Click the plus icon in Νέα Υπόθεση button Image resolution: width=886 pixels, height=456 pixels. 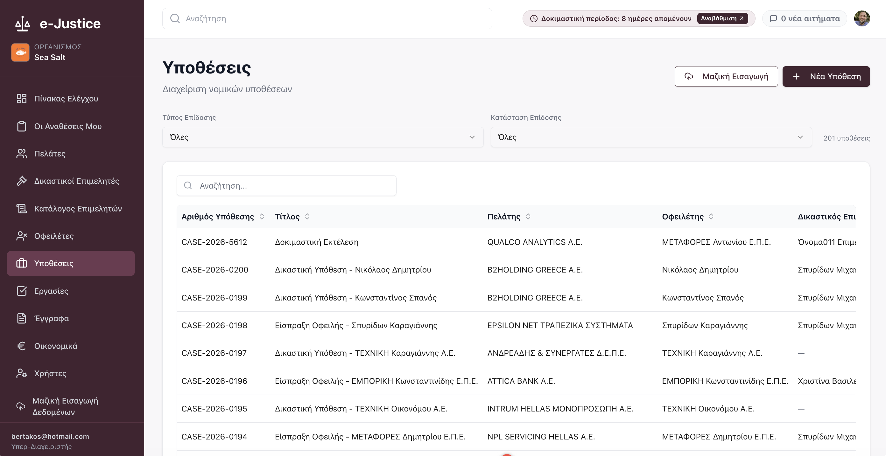pos(796,77)
